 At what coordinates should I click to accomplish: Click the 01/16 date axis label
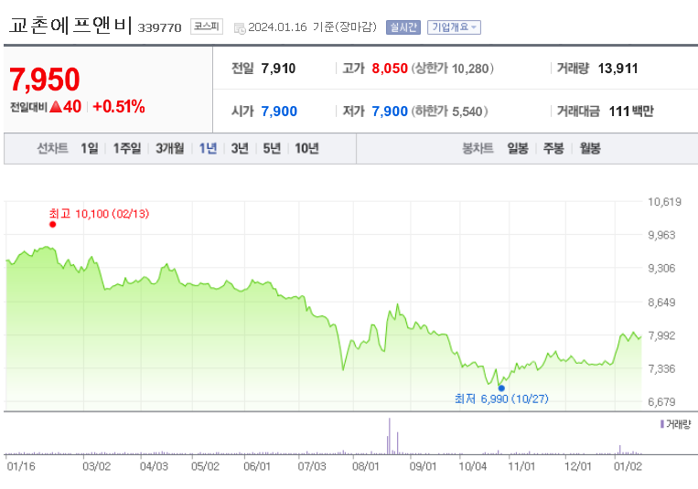[x=21, y=466]
